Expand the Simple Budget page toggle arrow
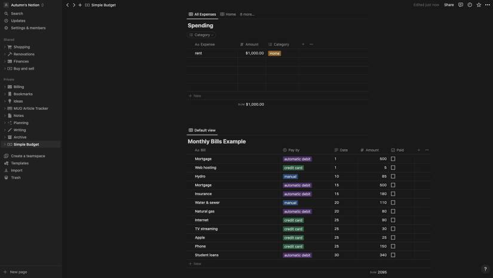This screenshot has height=278, width=493. [x=5, y=144]
